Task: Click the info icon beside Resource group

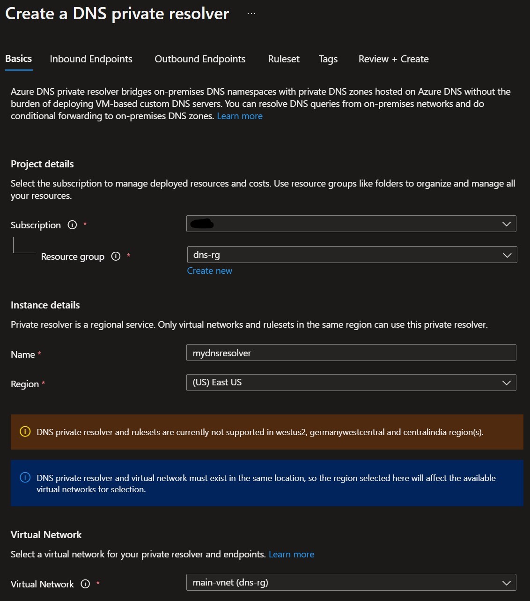Action: 116,256
